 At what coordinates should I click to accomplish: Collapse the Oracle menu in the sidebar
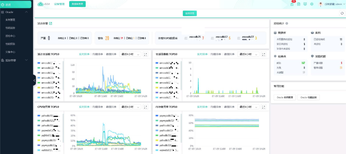pos(26,12)
